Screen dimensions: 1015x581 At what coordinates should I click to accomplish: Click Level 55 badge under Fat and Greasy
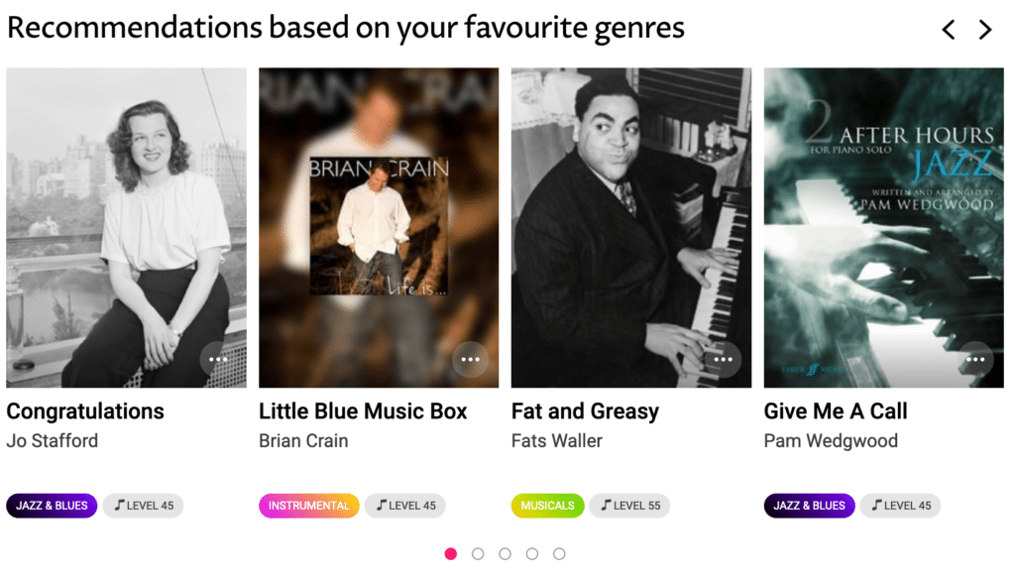[630, 506]
